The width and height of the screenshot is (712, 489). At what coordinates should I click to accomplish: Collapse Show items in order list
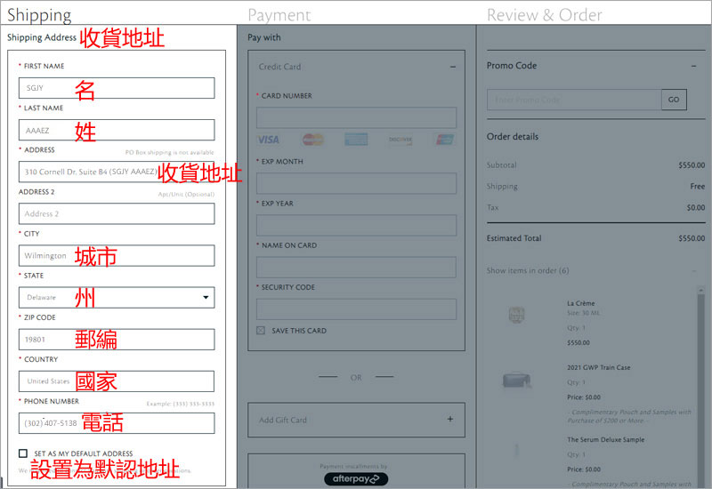pos(694,270)
